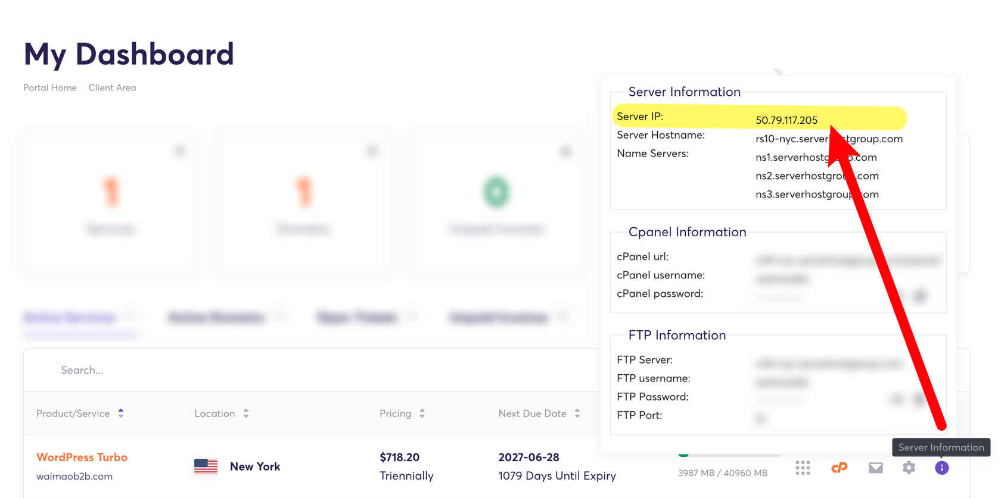
Task: Click the purple Server Information info icon
Action: point(941,468)
